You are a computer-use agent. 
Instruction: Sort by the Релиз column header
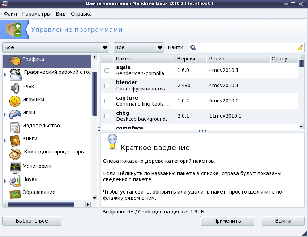tap(238, 59)
